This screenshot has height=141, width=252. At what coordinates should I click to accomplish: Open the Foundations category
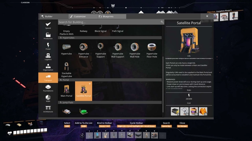pos(48,88)
